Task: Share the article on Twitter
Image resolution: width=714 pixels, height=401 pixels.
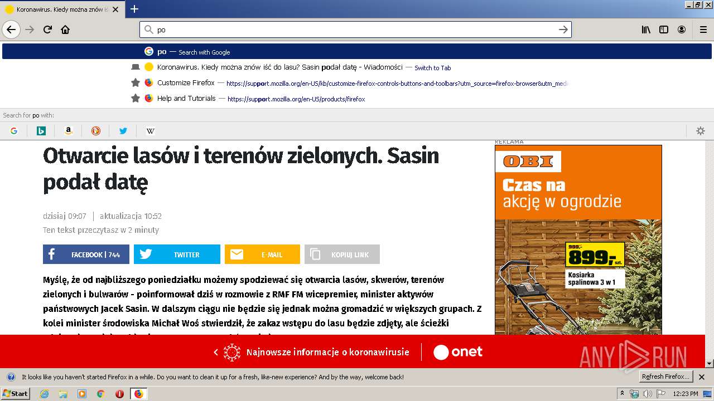Action: [x=177, y=254]
